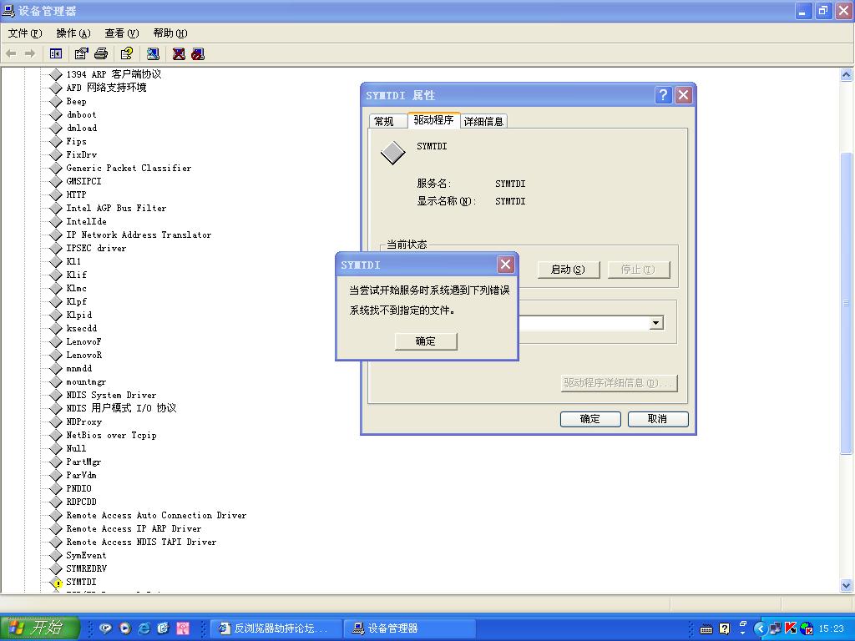
Task: Select Intel AGP Bus Filter
Action: pyautogui.click(x=116, y=208)
